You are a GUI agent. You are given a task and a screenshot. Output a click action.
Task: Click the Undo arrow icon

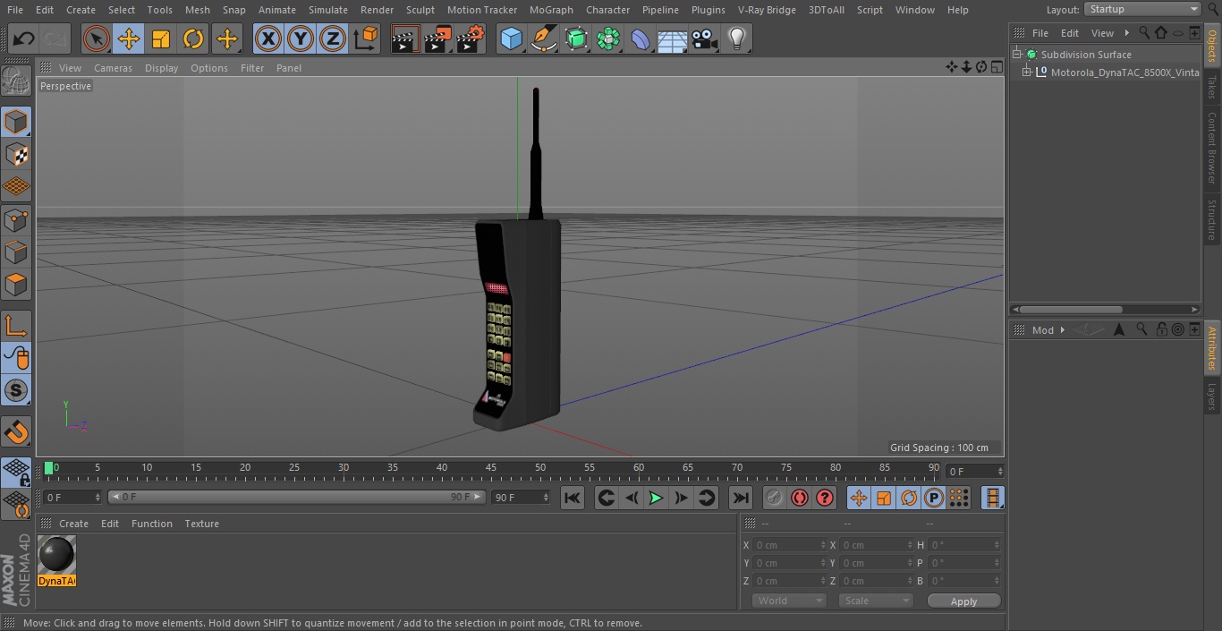(x=24, y=38)
